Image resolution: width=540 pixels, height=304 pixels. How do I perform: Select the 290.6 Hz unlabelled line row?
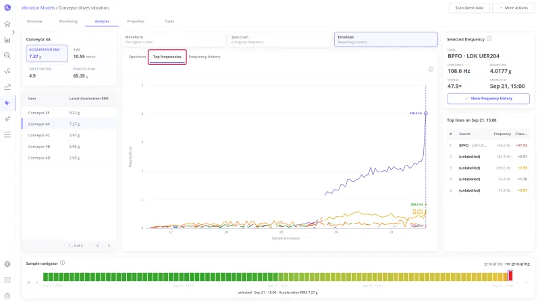click(x=488, y=168)
